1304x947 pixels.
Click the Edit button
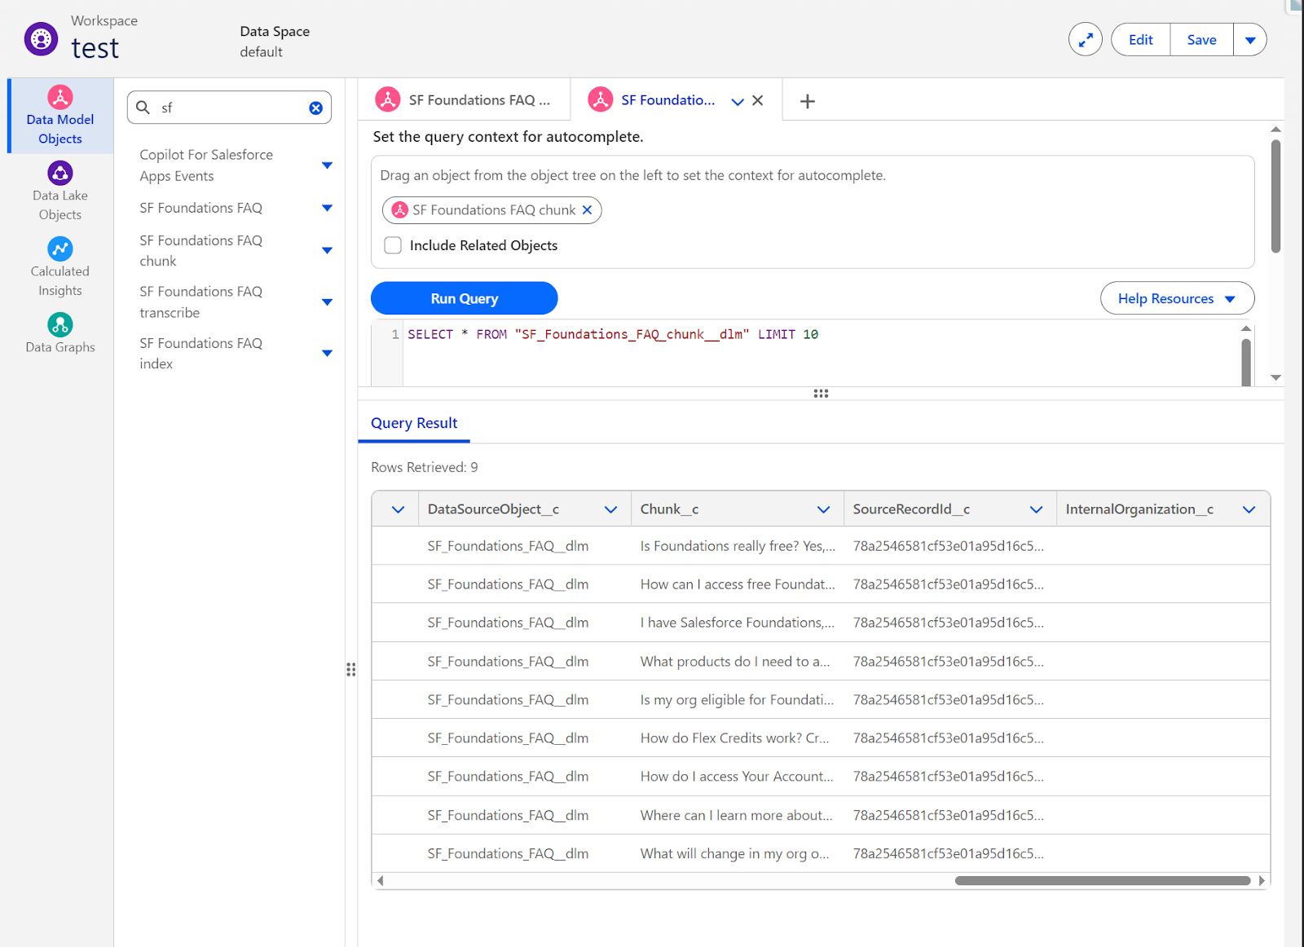point(1140,40)
